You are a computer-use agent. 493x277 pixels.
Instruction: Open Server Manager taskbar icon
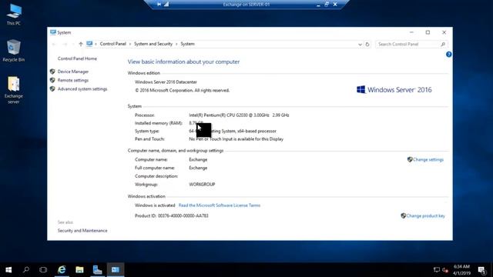pyautogui.click(x=98, y=270)
